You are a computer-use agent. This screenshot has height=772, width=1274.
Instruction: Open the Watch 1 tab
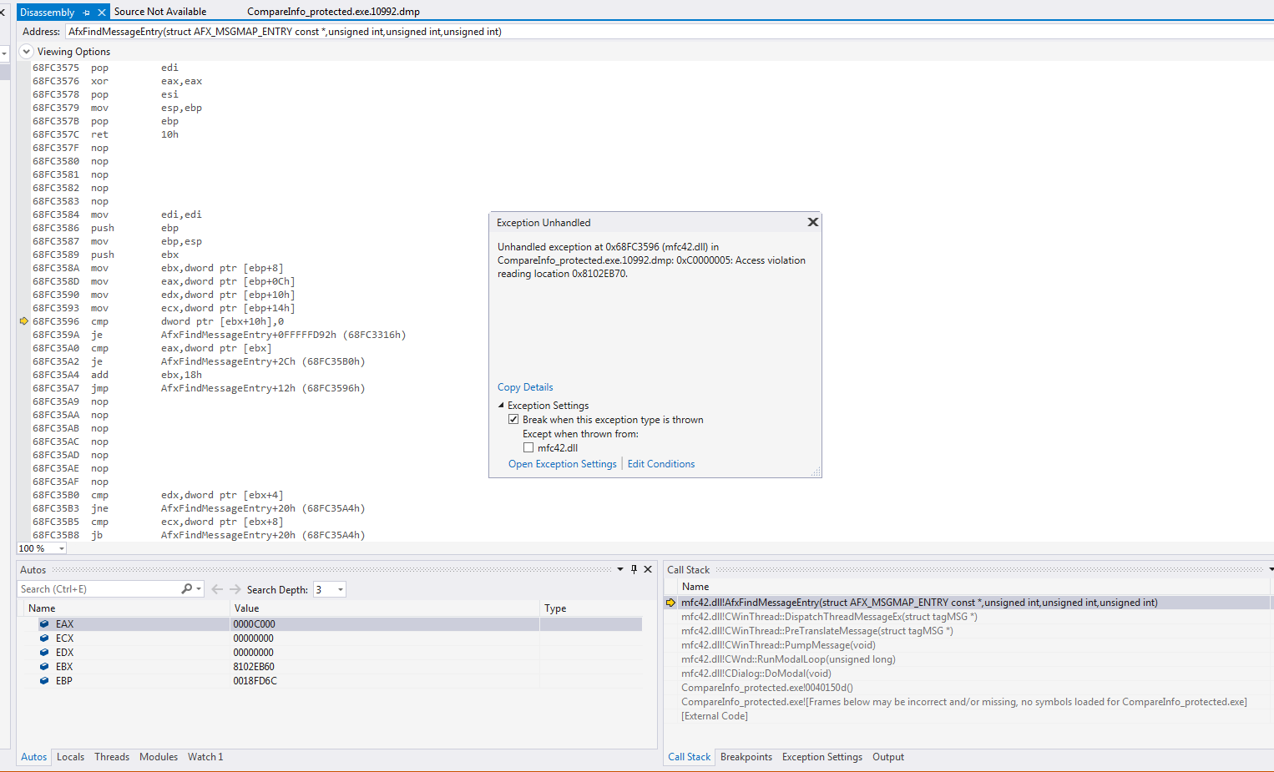point(205,757)
